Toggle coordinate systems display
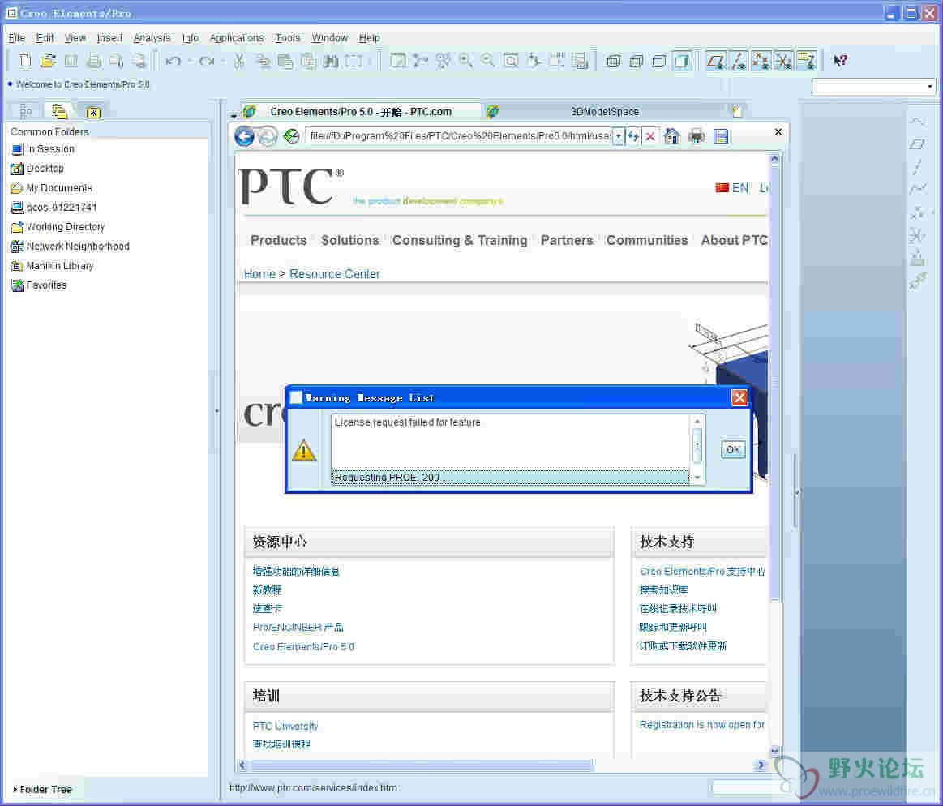Screen dimensions: 943x806 [x=783, y=60]
